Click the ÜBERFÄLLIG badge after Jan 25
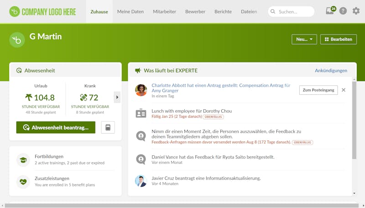The height and width of the screenshot is (208, 365). tap(213, 117)
